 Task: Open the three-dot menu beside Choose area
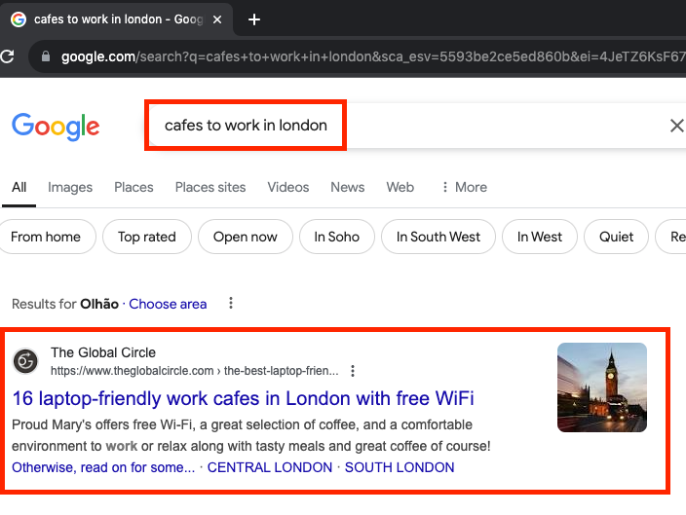pyautogui.click(x=231, y=303)
